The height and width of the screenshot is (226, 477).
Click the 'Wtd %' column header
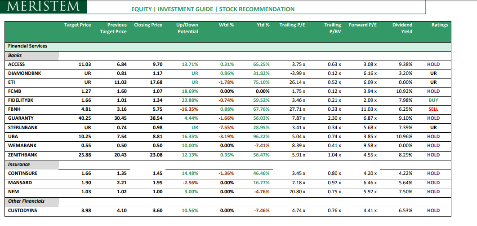(226, 25)
